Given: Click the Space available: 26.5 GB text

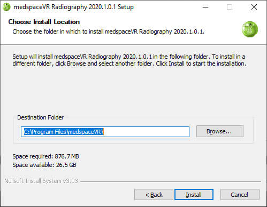Looking at the screenshot, I should 44,165.
